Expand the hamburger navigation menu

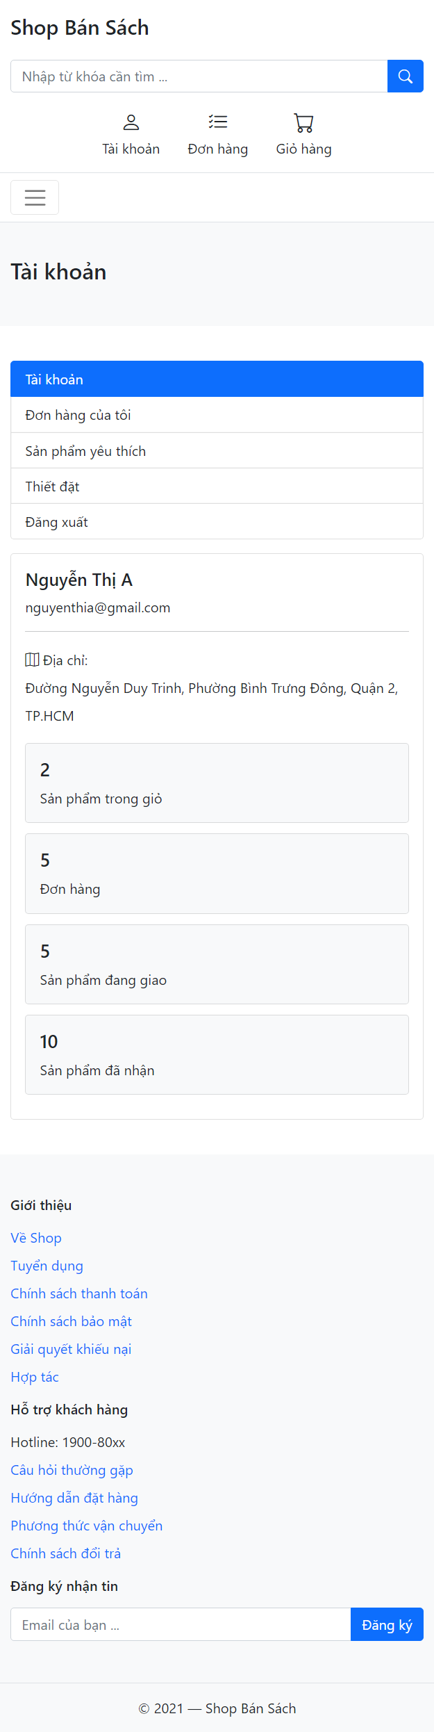pos(34,197)
